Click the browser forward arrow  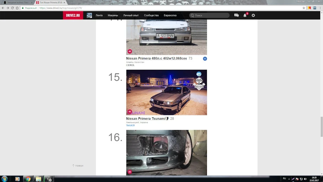point(8,8)
